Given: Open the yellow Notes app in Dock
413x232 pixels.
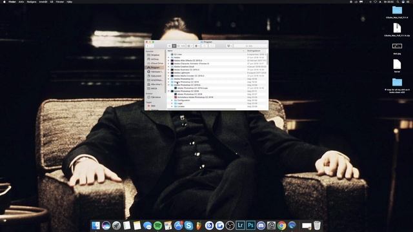Looking at the screenshot, I should point(137,226).
